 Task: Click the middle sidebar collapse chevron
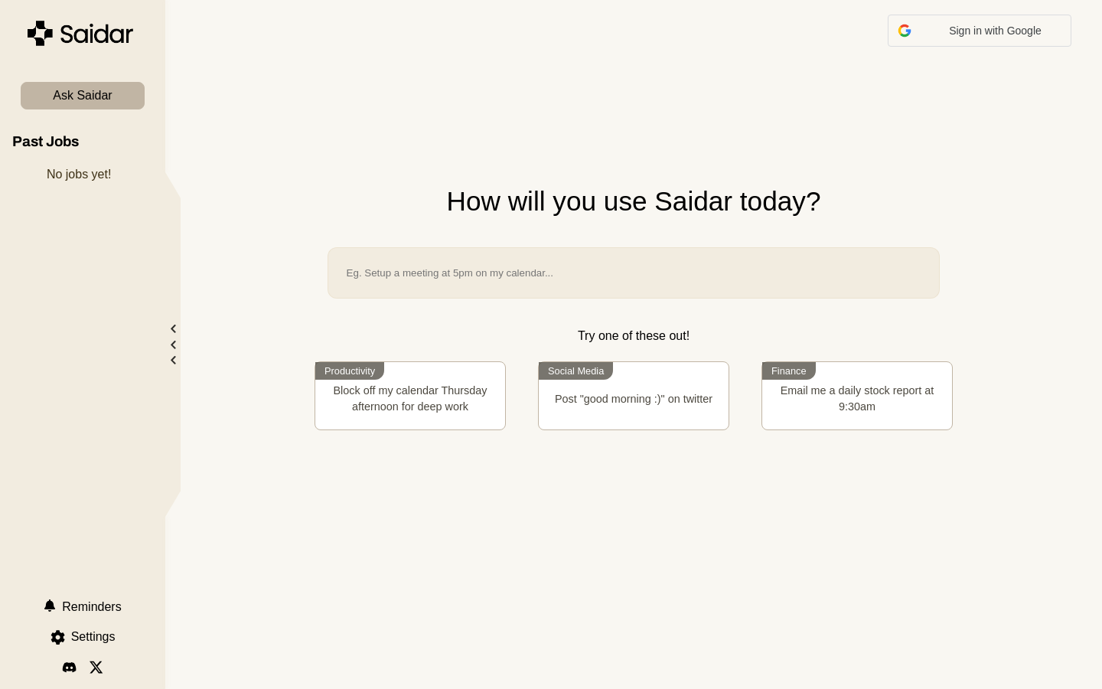pos(174,345)
